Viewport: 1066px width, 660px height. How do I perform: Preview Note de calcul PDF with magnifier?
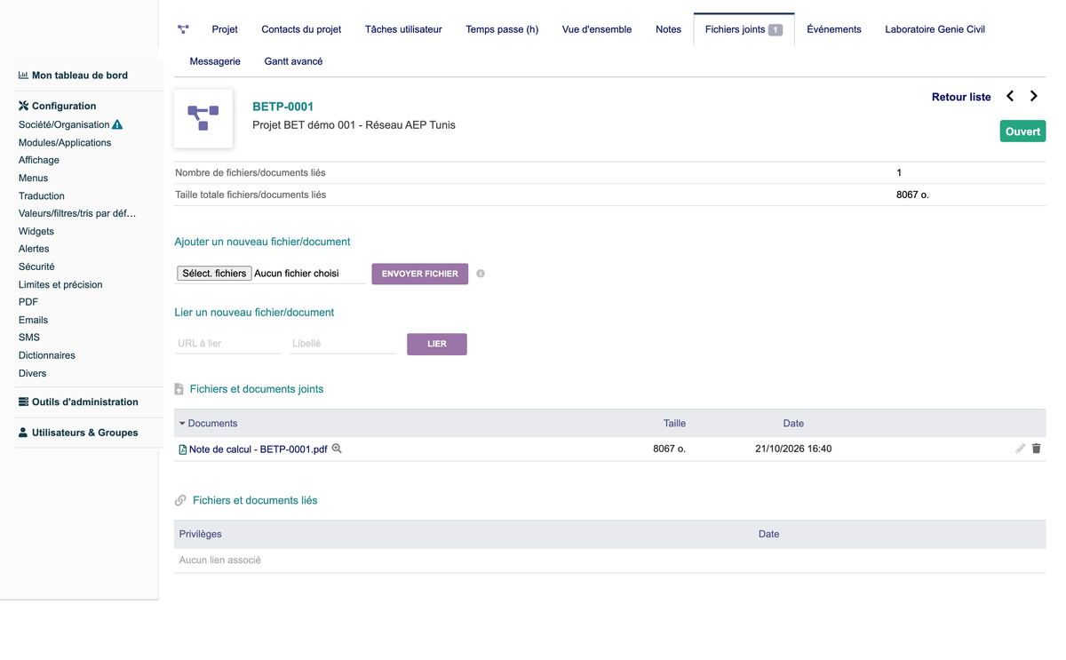[x=337, y=449]
